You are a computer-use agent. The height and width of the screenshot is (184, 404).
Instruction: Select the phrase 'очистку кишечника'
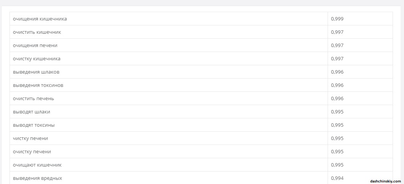click(x=36, y=59)
